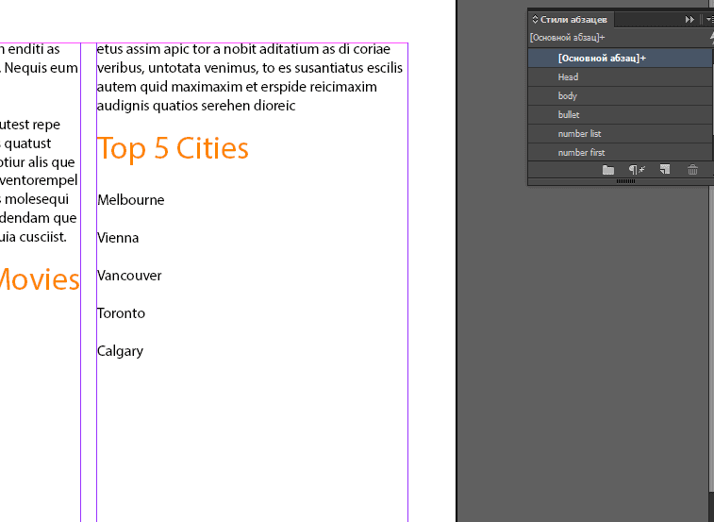
Task: Place cursor in the Melbourne line
Action: 131,200
